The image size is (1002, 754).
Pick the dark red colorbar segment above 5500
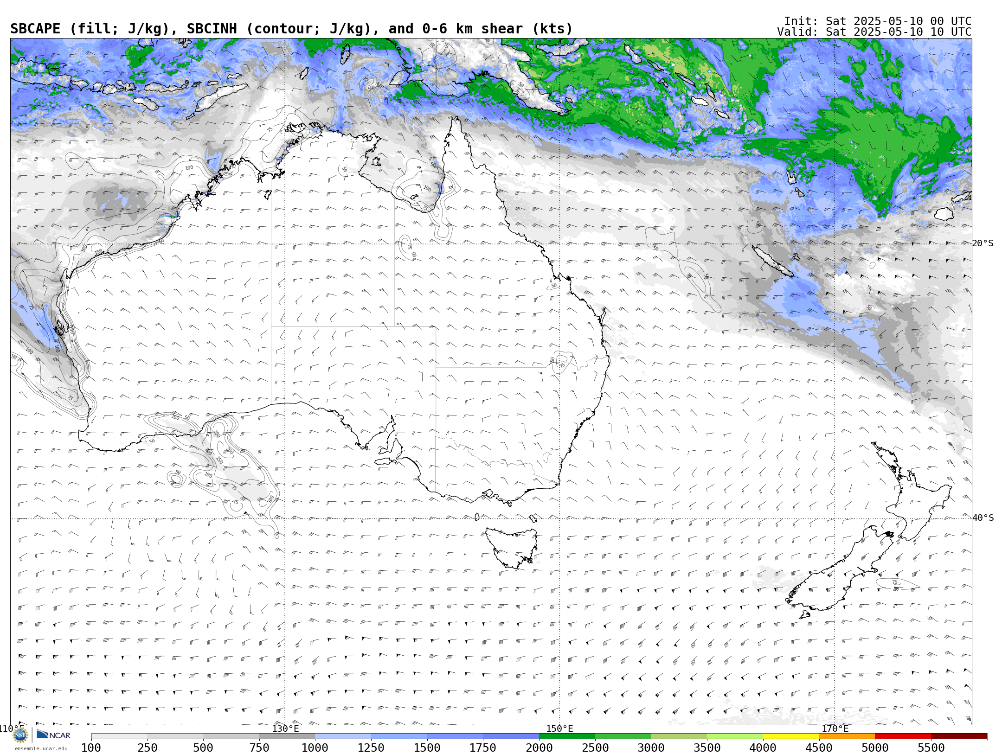(x=959, y=736)
